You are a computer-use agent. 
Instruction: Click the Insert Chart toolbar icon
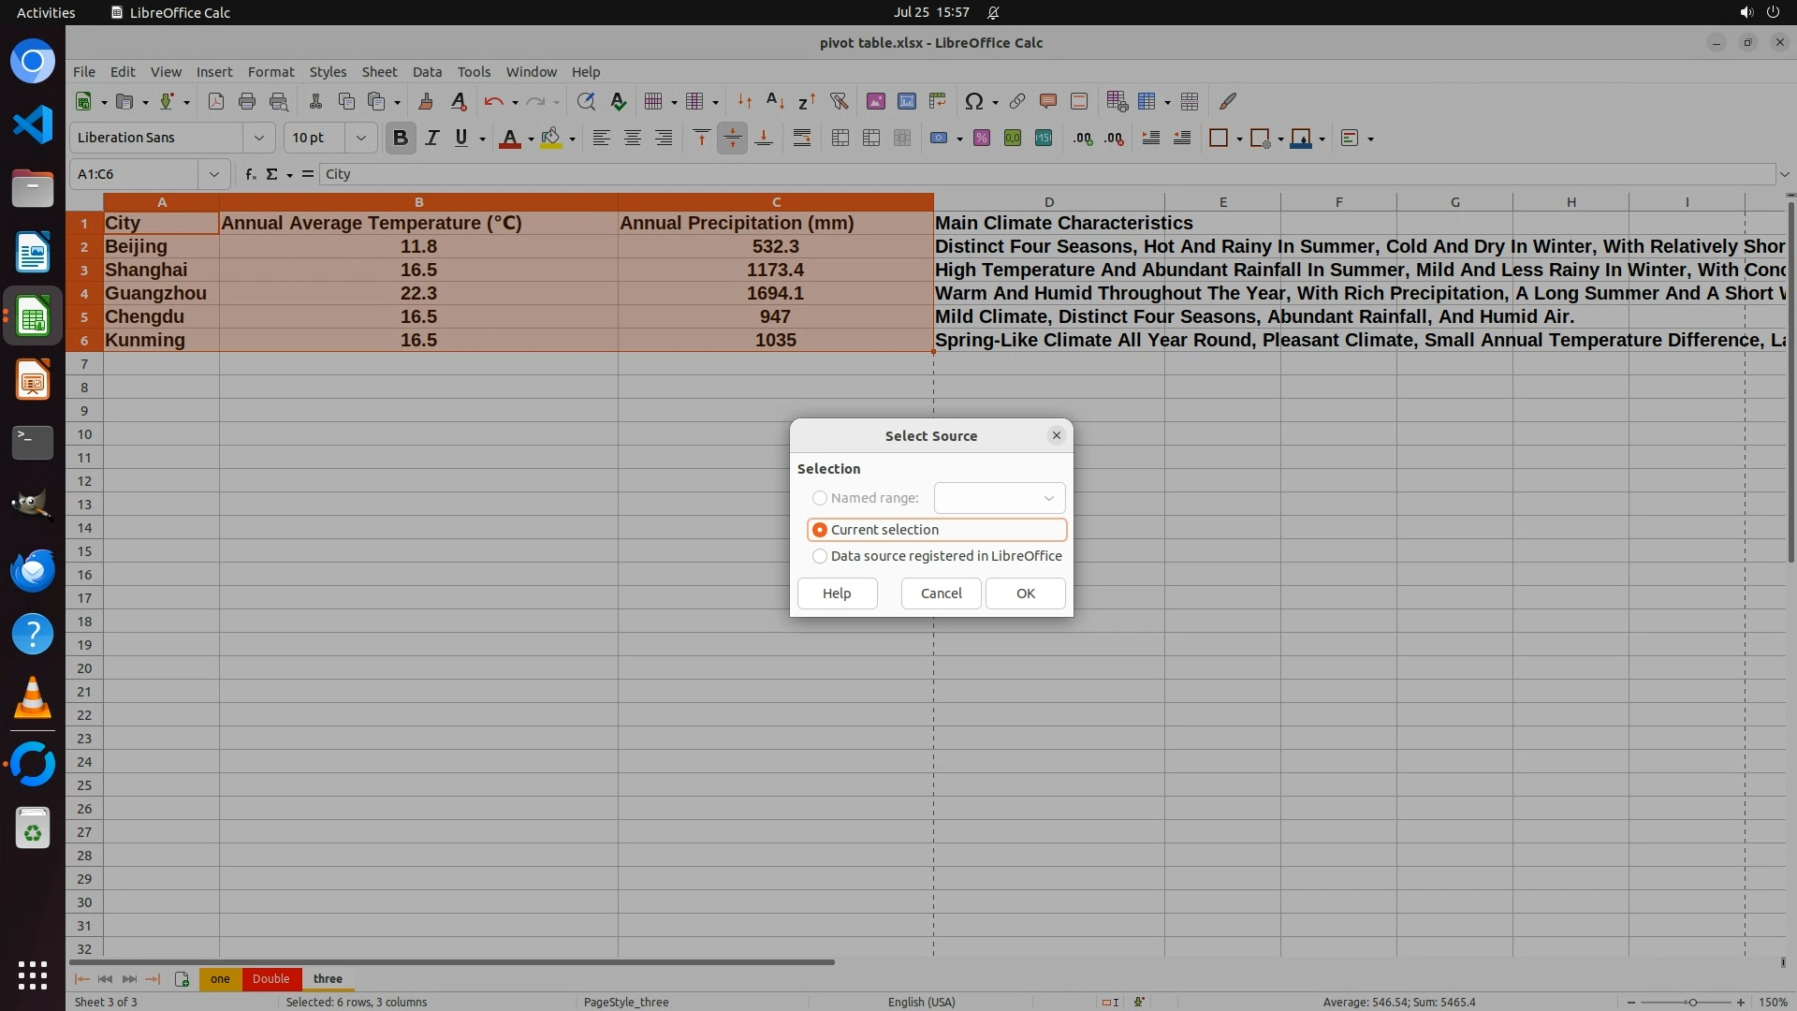906,101
